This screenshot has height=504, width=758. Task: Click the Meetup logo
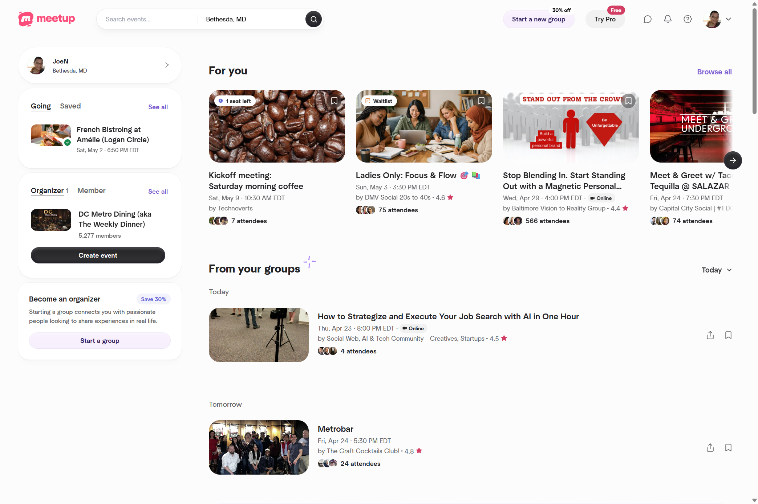pos(46,19)
